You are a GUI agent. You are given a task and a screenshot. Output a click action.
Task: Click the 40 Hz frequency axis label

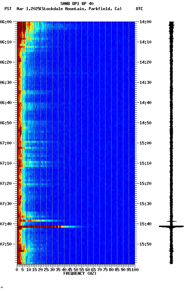[x=64, y=270]
